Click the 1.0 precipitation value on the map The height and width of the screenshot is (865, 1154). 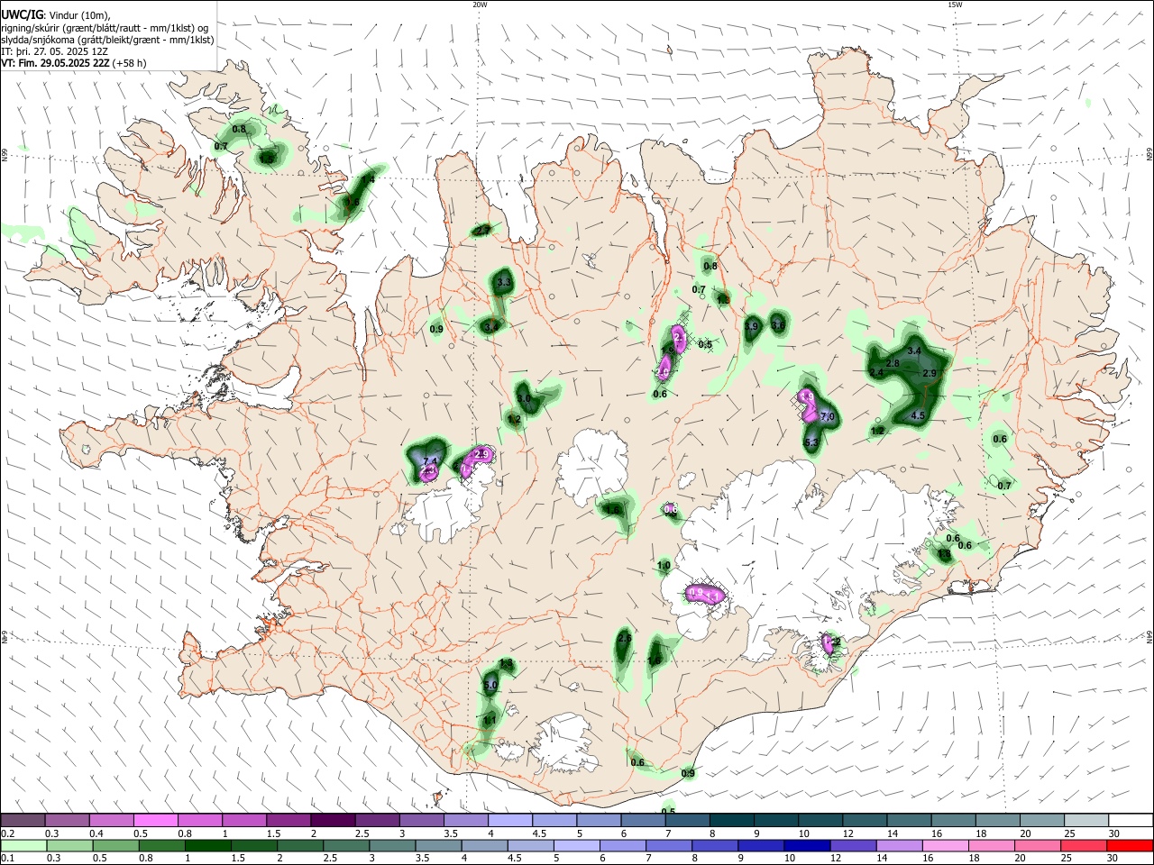click(664, 566)
